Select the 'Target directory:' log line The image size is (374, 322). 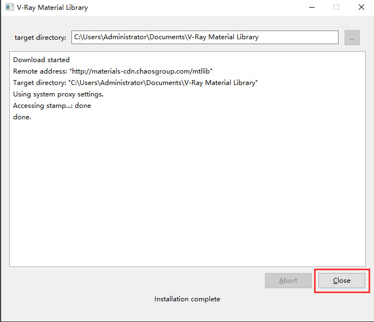pyautogui.click(x=135, y=83)
